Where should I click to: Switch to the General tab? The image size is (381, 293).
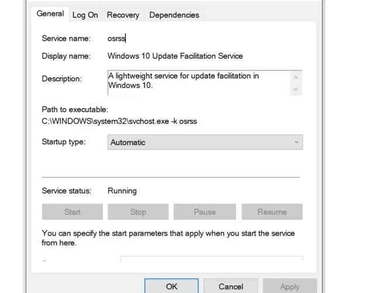[x=50, y=13]
